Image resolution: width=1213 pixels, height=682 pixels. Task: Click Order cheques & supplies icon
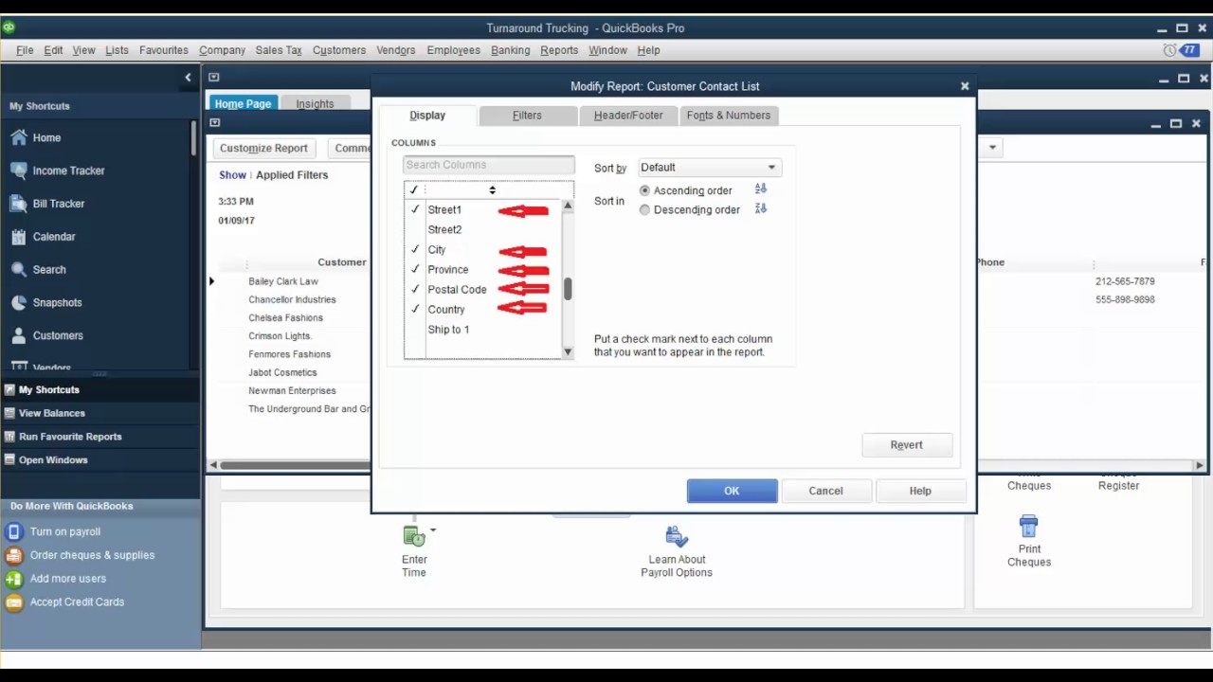14,555
